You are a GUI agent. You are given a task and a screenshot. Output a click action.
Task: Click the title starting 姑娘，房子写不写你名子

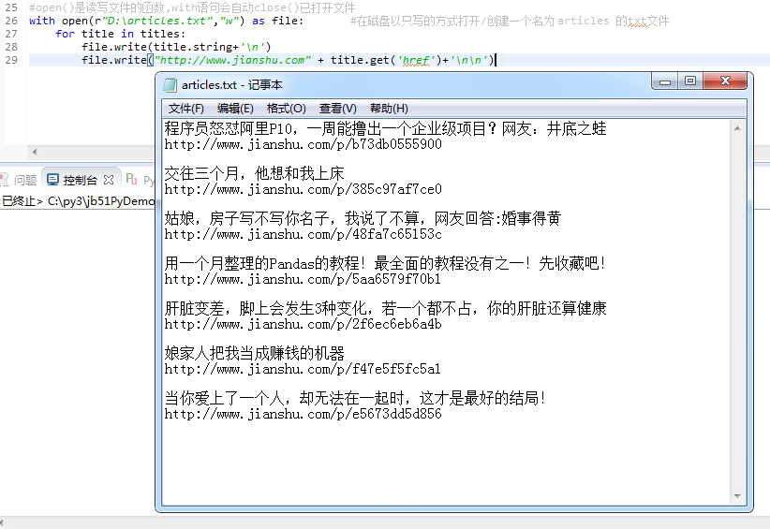[x=363, y=218]
